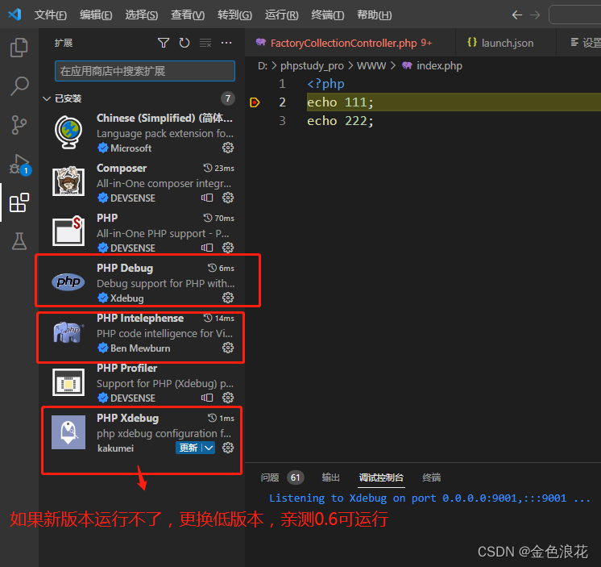
Task: Switch to 输出 output panel tab
Action: [x=331, y=477]
